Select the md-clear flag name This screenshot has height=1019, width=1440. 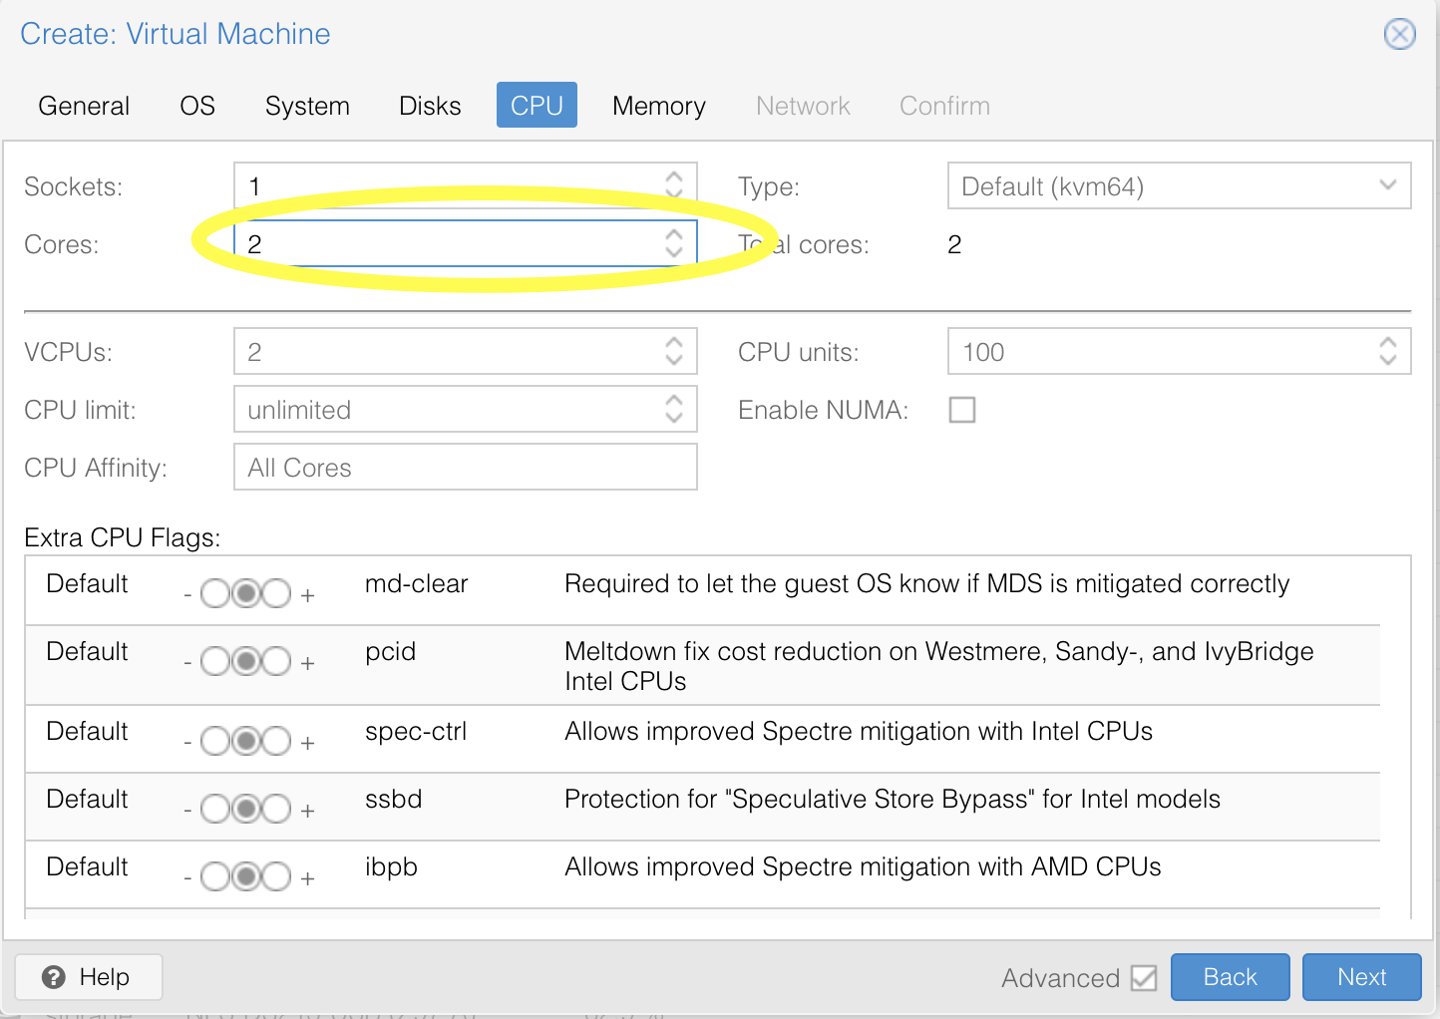coord(416,584)
